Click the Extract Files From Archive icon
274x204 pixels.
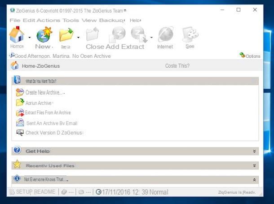(20, 113)
